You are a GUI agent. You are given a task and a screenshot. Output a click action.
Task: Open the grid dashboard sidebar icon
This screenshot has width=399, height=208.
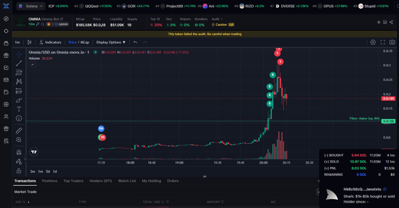(x=6, y=104)
